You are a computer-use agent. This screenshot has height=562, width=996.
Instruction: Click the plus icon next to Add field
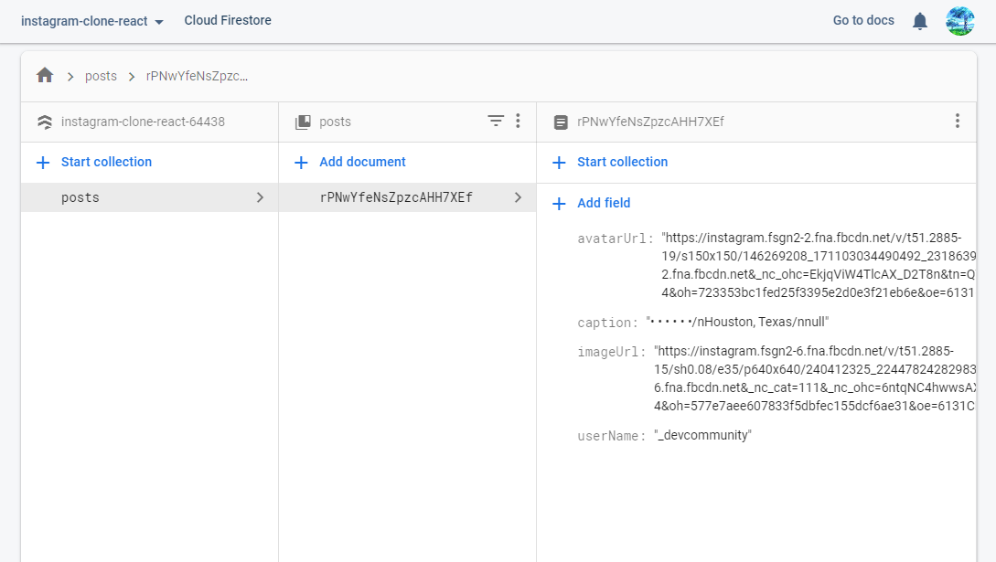tap(559, 204)
